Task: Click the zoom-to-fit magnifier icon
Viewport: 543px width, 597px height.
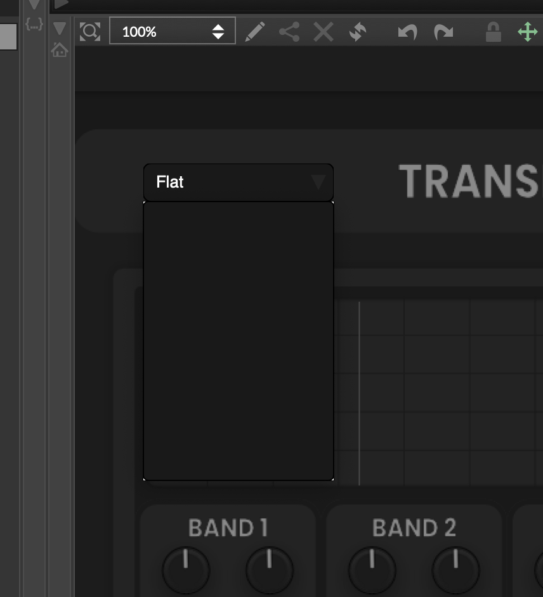Action: pos(90,31)
